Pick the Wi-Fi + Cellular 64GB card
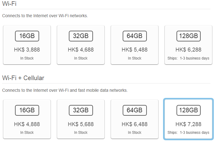The image size is (223, 147). [x=135, y=119]
